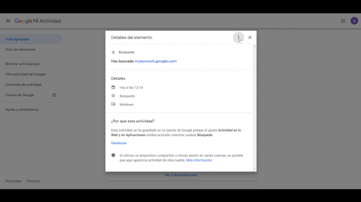Click the external link icon by Cuenta de Google
361x202 pixels.
coord(54,95)
